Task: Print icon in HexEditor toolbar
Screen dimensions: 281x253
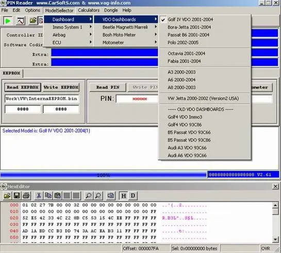Action: [26, 195]
